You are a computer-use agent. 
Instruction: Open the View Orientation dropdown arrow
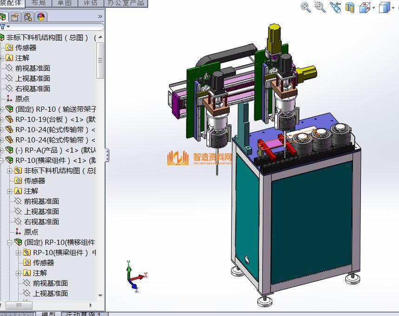[373, 8]
